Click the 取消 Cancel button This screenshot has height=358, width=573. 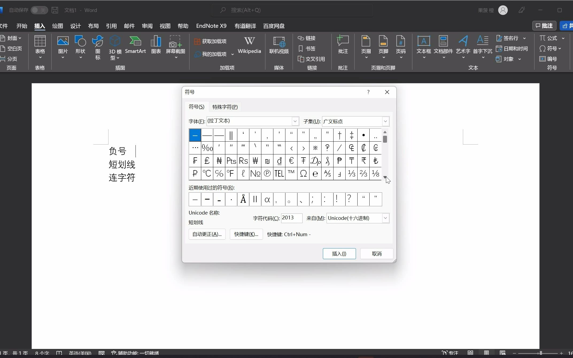377,254
